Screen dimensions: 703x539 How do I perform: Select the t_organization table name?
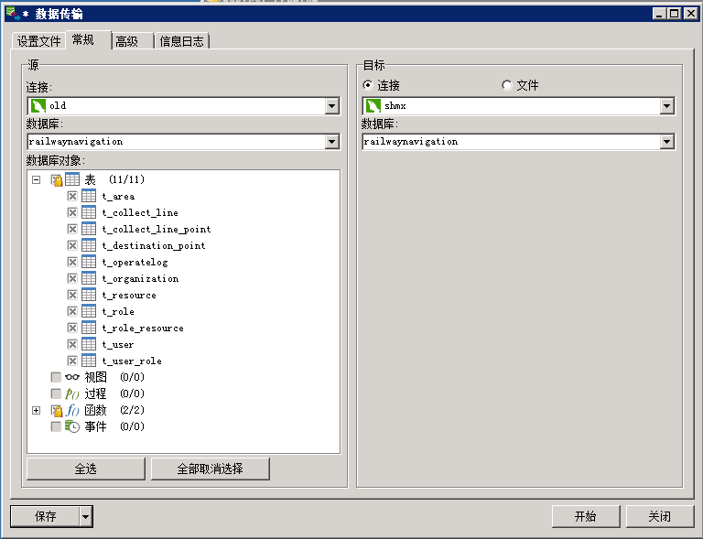[140, 279]
